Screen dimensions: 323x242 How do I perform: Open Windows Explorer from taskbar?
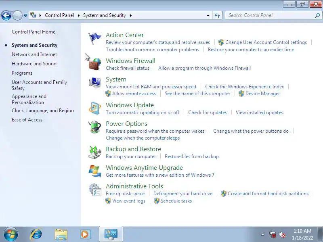61,234
